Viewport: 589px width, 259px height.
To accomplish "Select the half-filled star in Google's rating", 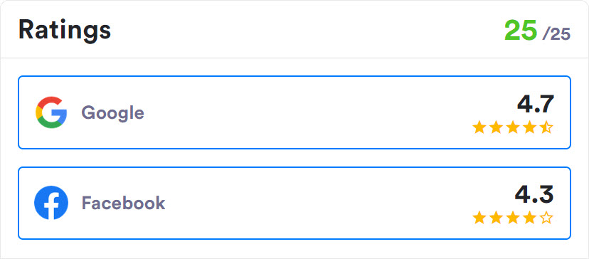I will [x=546, y=127].
